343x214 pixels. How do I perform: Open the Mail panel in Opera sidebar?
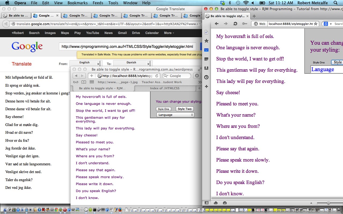206,50
